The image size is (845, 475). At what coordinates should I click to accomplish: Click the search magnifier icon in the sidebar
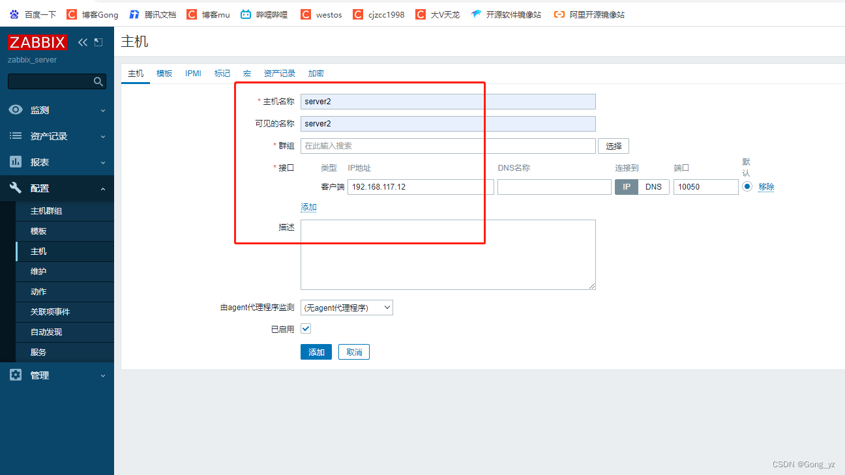click(98, 81)
